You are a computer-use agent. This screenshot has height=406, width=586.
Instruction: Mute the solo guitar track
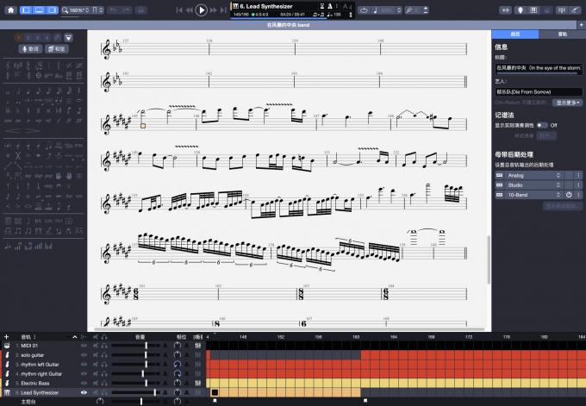point(93,354)
